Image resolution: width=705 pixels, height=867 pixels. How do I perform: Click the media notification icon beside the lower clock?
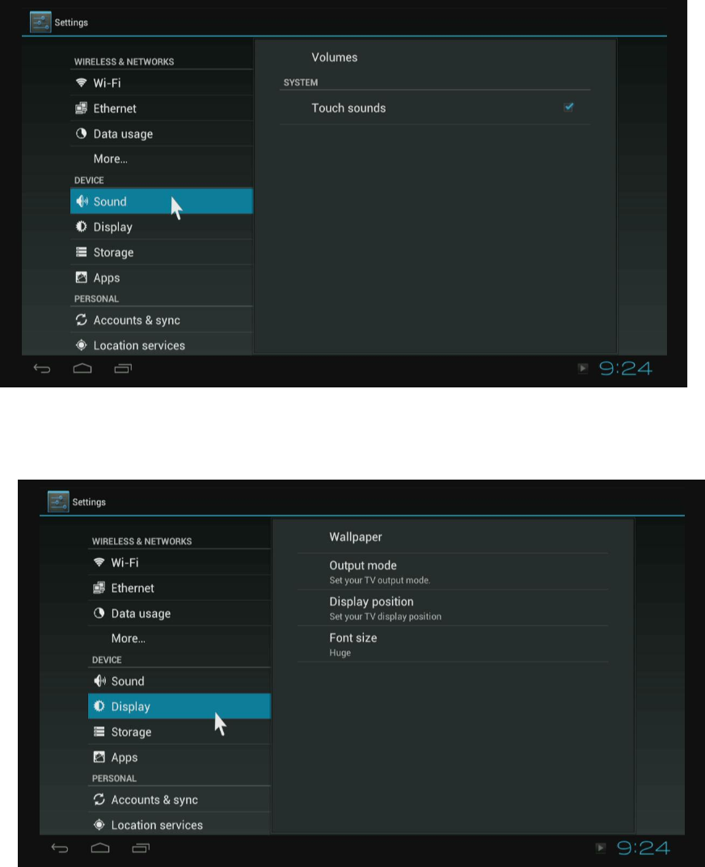(601, 848)
